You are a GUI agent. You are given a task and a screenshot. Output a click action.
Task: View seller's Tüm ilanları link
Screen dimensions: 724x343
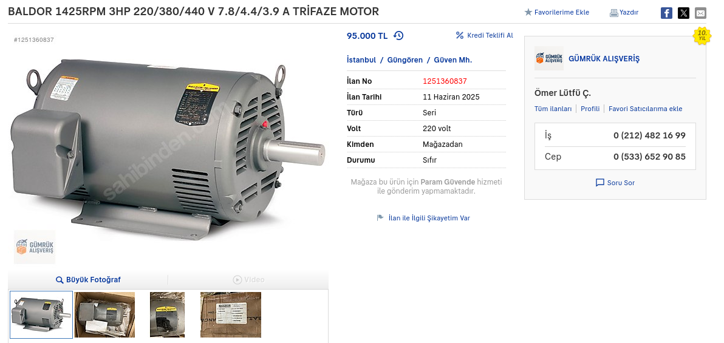pos(553,109)
